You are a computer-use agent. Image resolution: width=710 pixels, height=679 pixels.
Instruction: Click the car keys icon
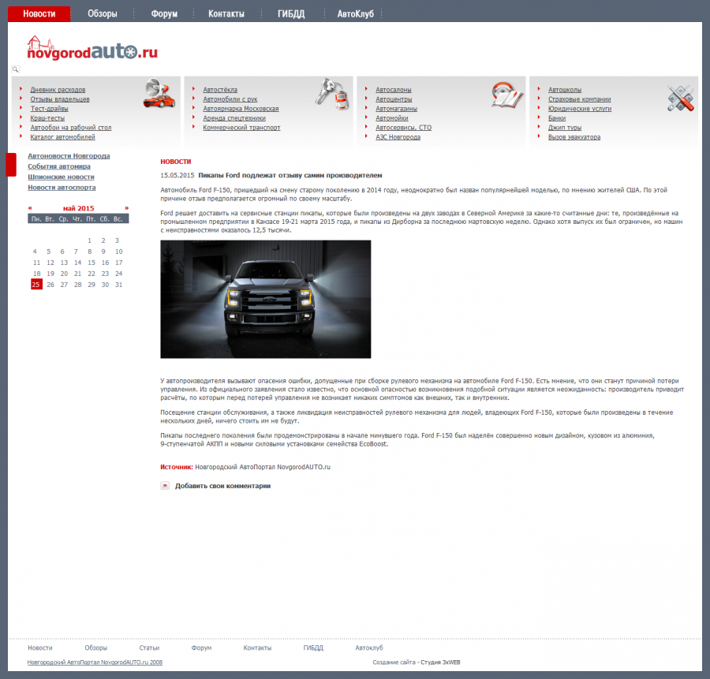point(333,93)
